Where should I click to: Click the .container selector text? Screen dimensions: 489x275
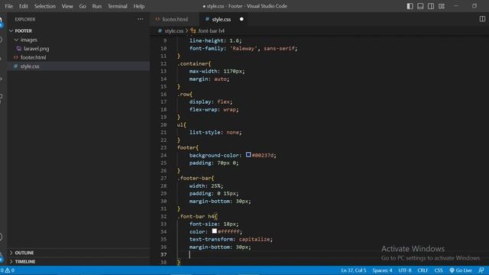click(193, 63)
